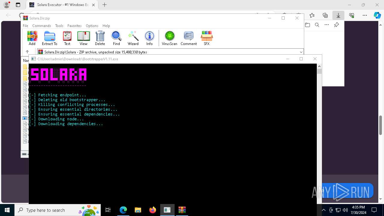Screen dimensions: 384x216
Task: Open the Options menu
Action: coord(92,26)
